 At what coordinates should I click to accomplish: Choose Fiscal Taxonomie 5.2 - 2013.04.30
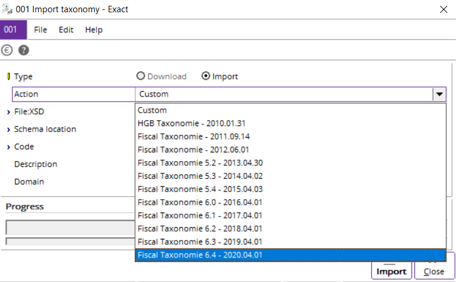(290, 163)
